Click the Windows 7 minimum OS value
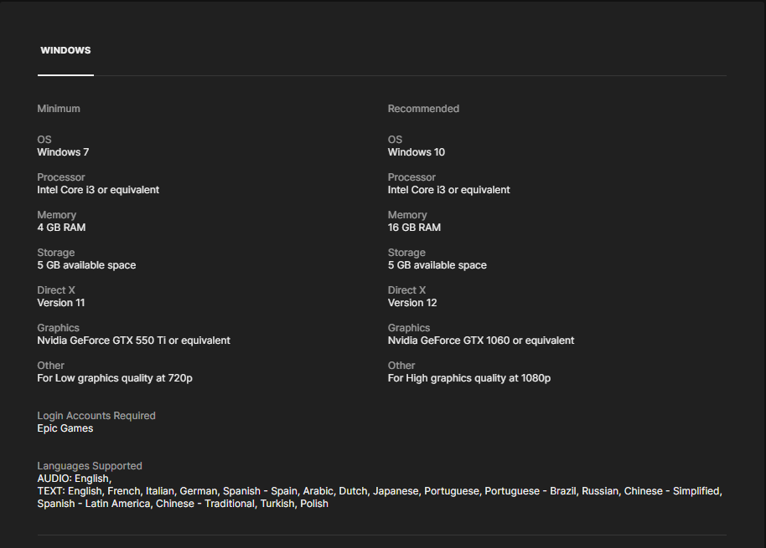 click(63, 152)
